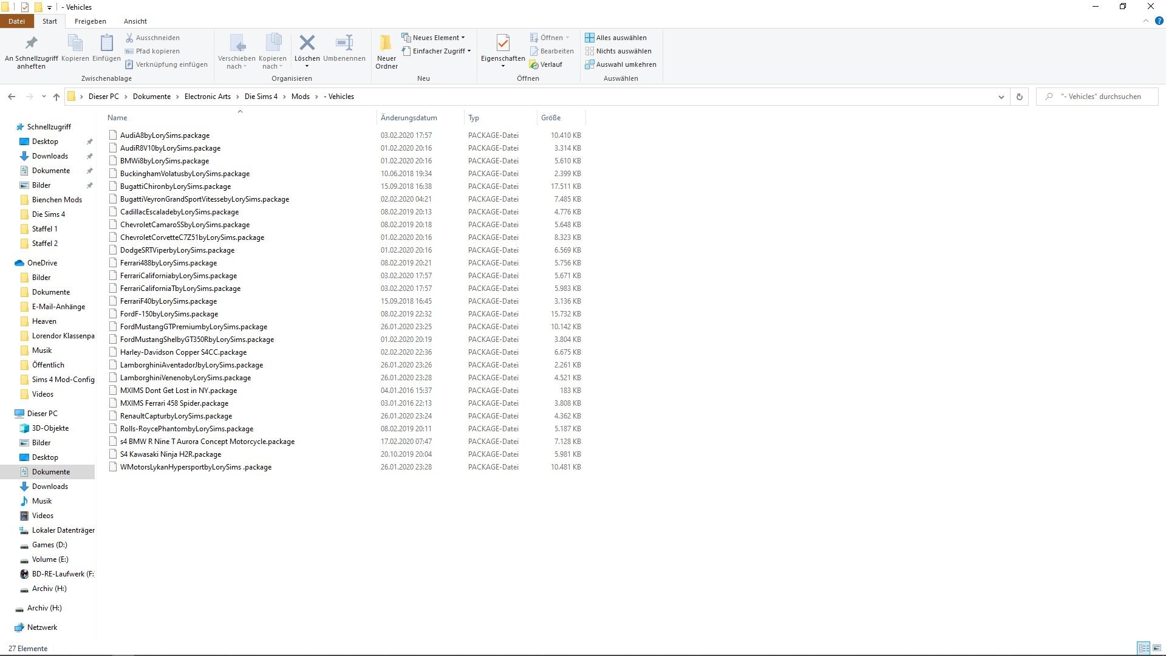Sort by Typ column header

(x=501, y=118)
